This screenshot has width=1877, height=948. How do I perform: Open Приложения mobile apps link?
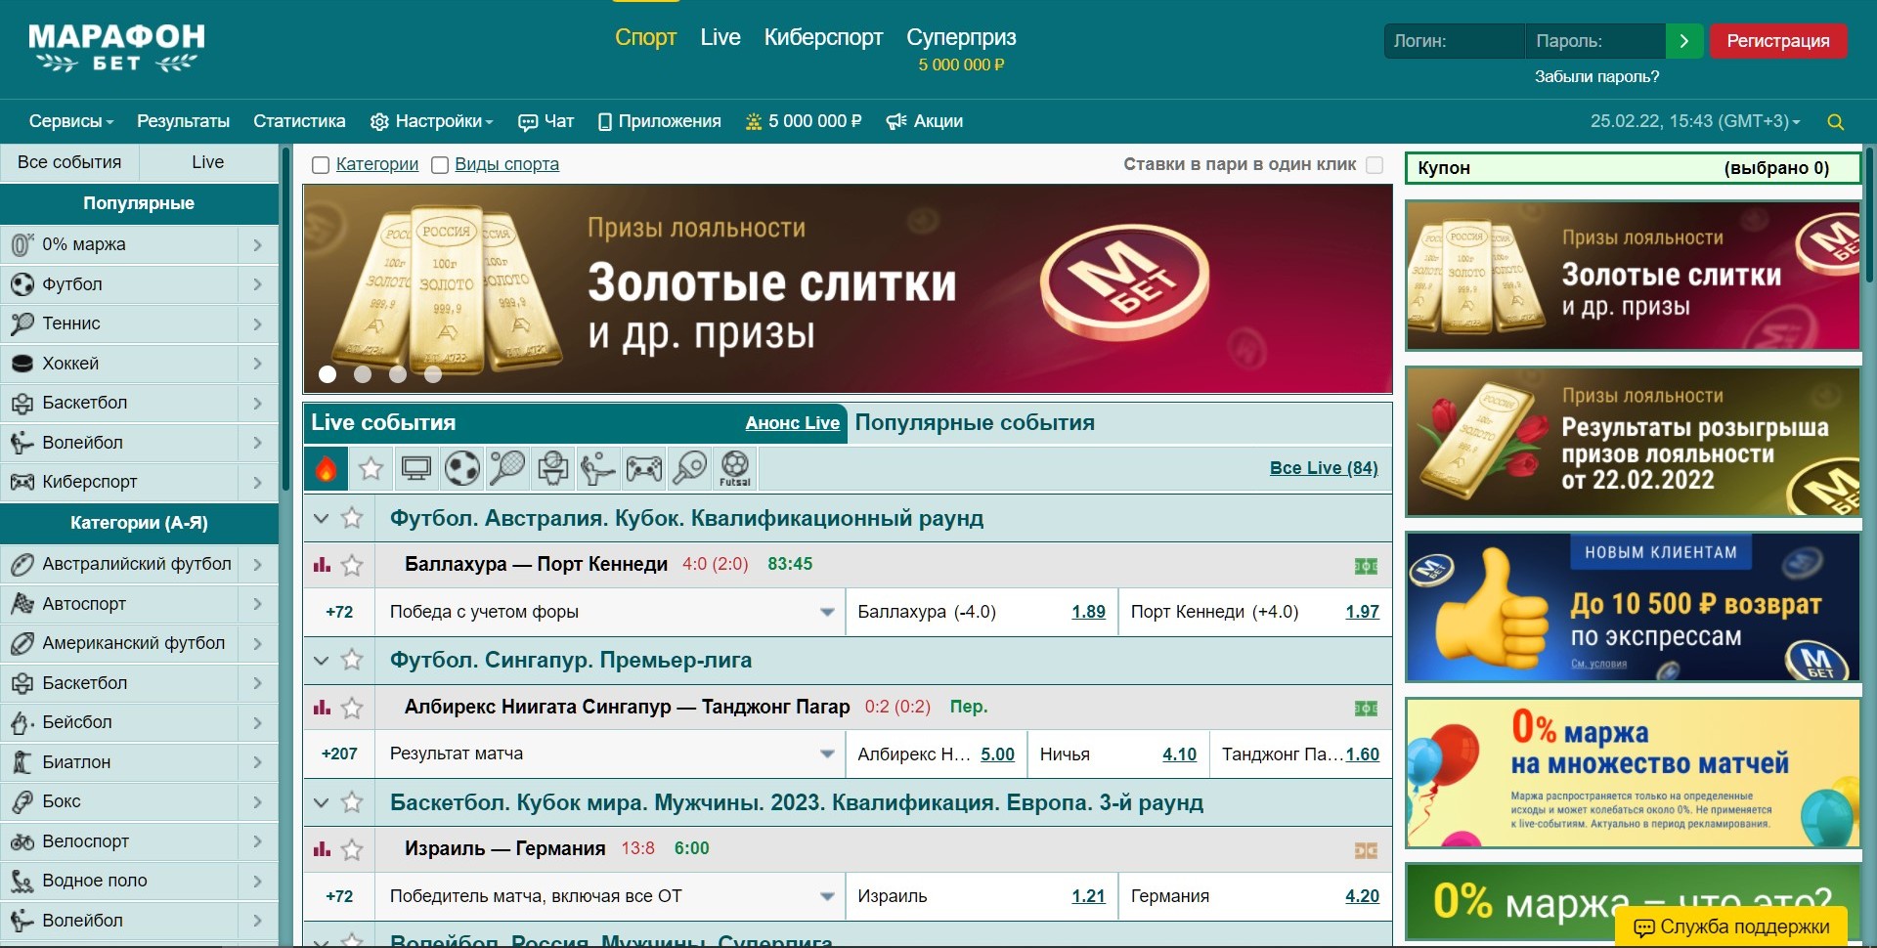(659, 121)
